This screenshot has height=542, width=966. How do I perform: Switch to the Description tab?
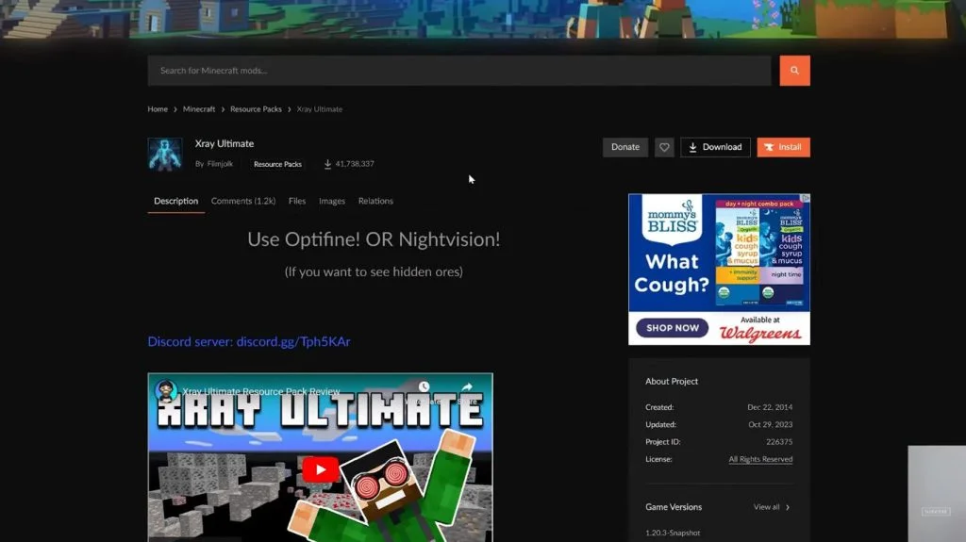[176, 201]
